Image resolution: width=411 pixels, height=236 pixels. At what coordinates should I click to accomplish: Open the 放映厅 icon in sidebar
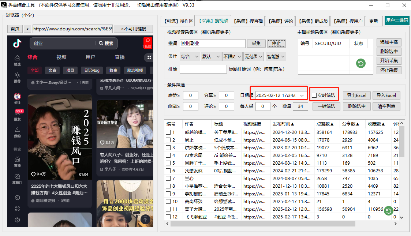17,177
